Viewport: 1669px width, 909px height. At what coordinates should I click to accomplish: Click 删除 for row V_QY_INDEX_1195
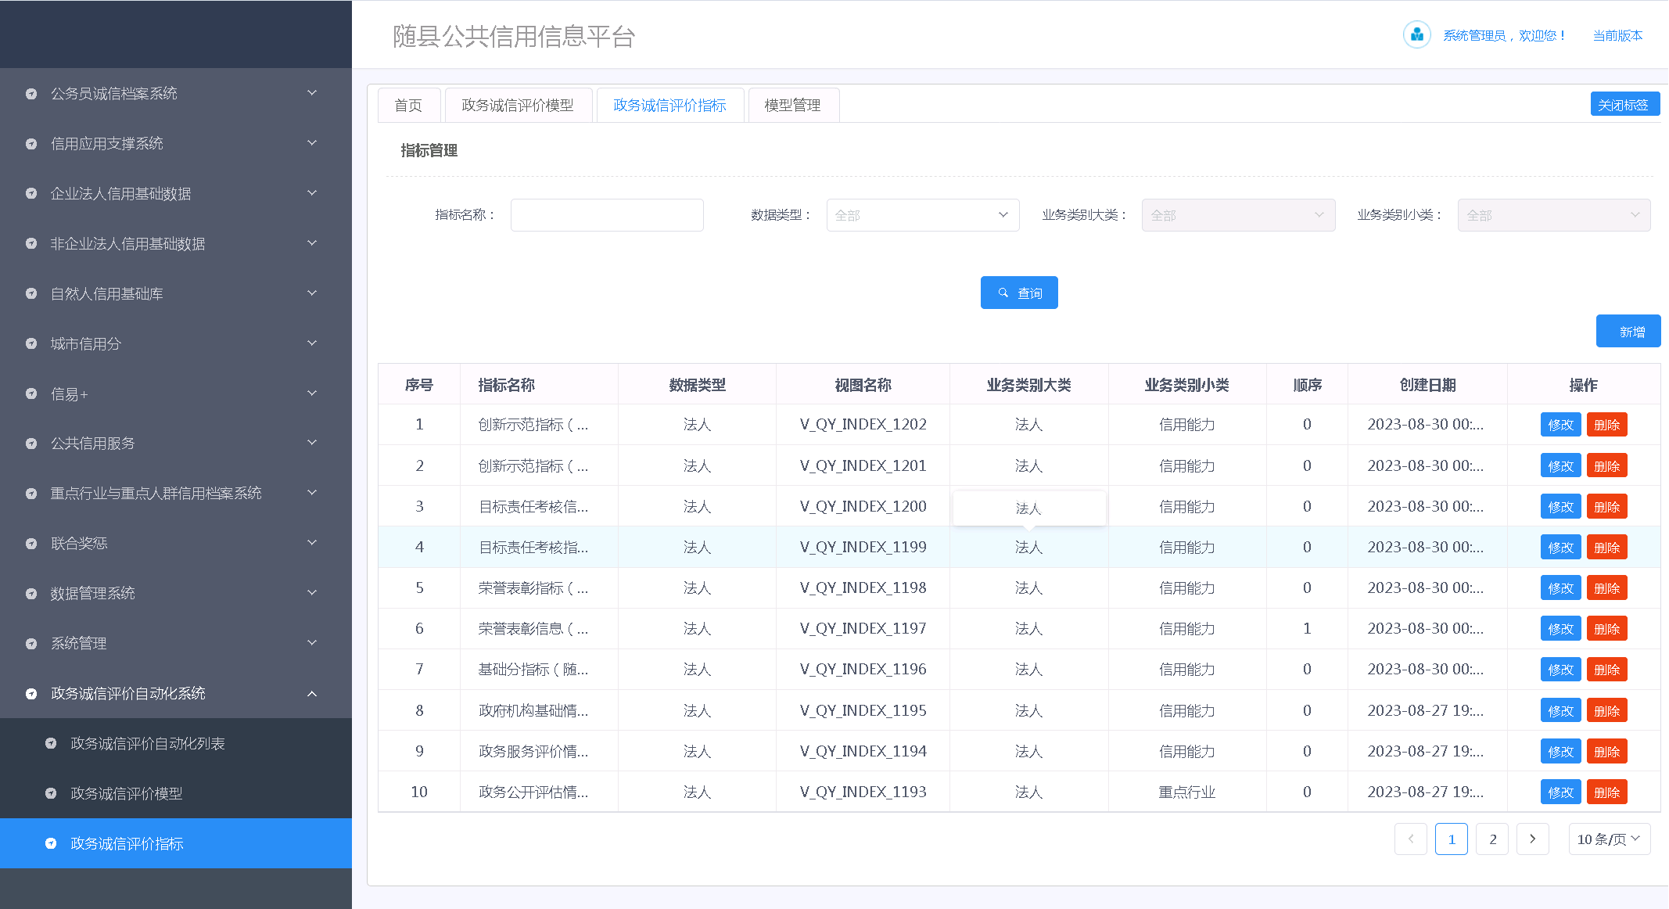point(1606,711)
